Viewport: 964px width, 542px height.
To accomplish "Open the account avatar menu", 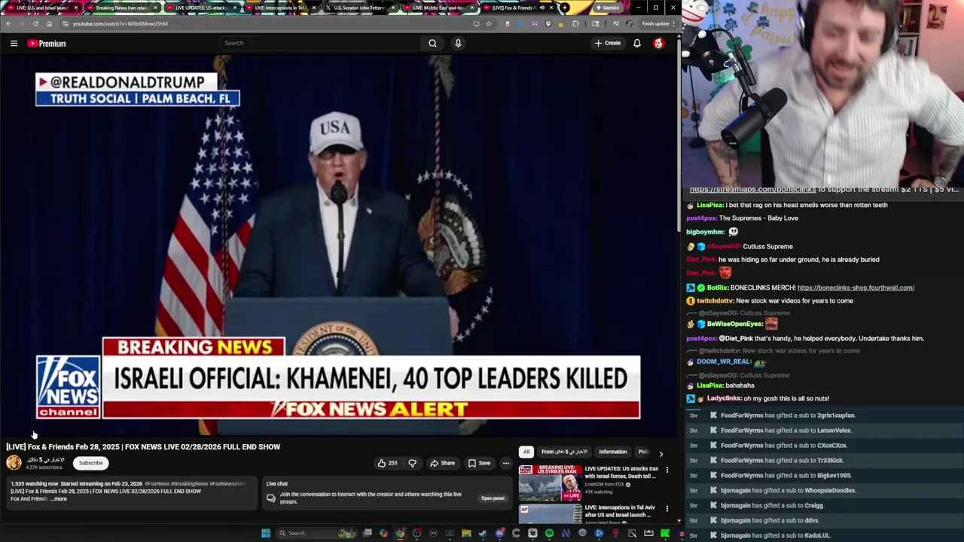I will pos(658,43).
